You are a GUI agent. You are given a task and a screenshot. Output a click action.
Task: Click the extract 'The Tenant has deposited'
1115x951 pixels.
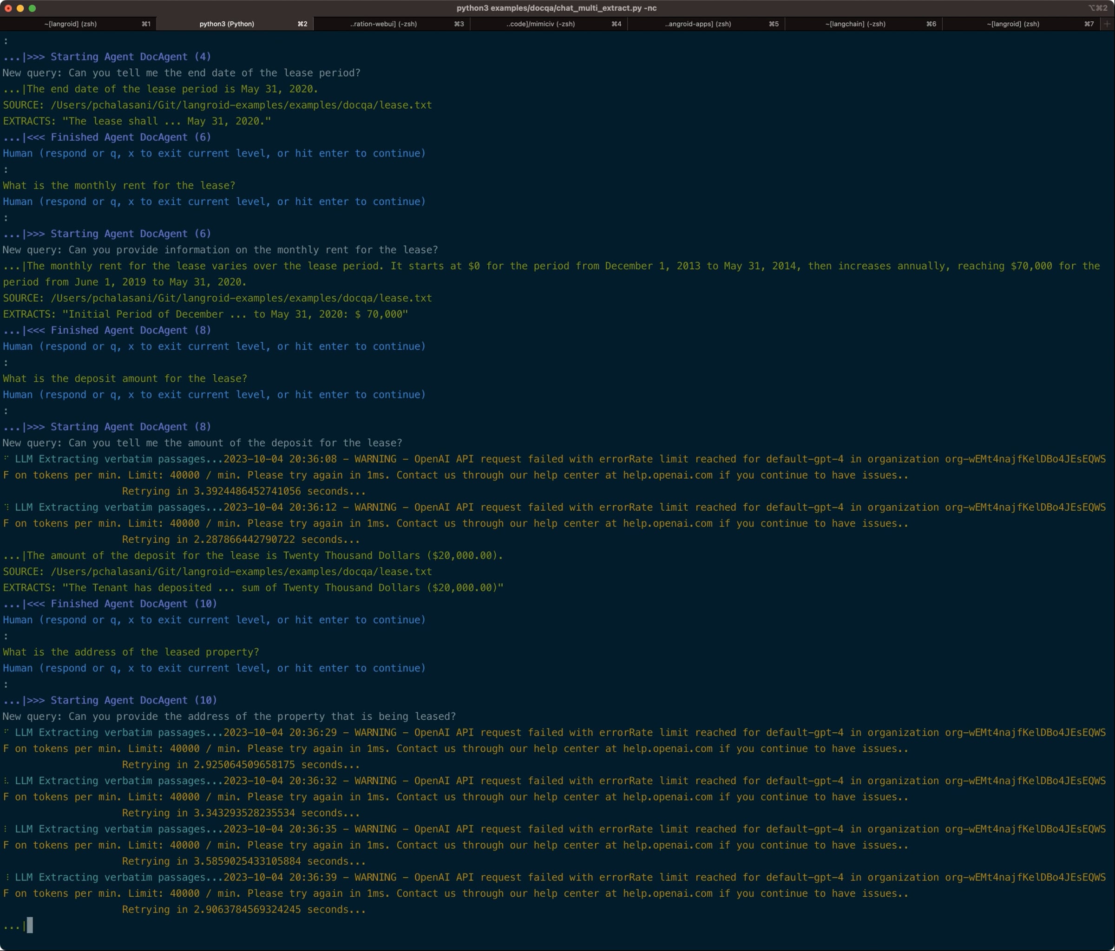[253, 588]
